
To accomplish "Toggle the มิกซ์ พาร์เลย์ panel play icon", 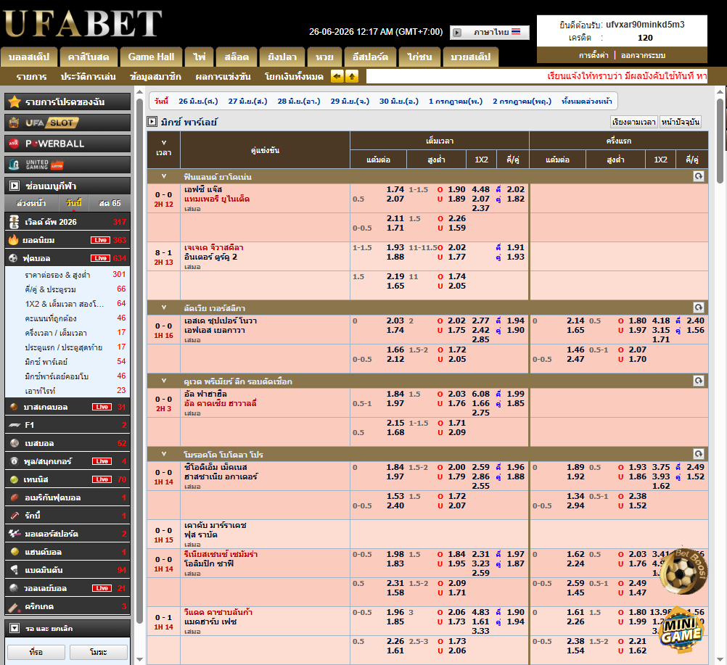I will coord(152,121).
